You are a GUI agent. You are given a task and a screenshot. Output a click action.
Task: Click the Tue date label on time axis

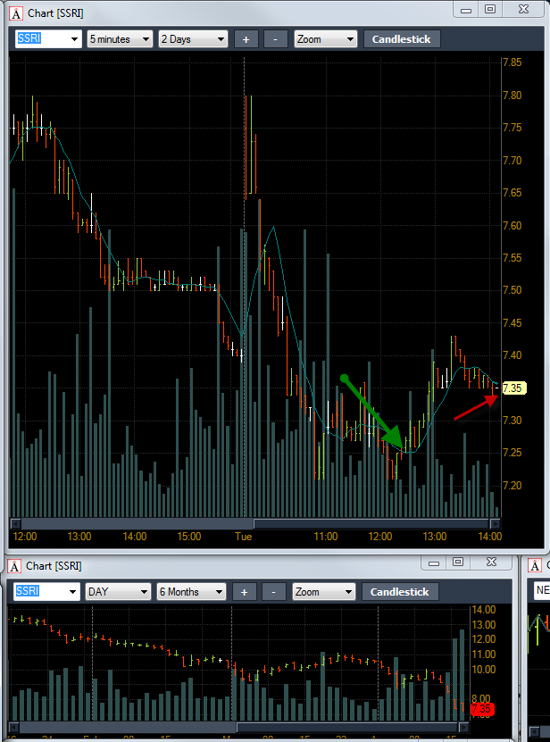click(x=243, y=537)
